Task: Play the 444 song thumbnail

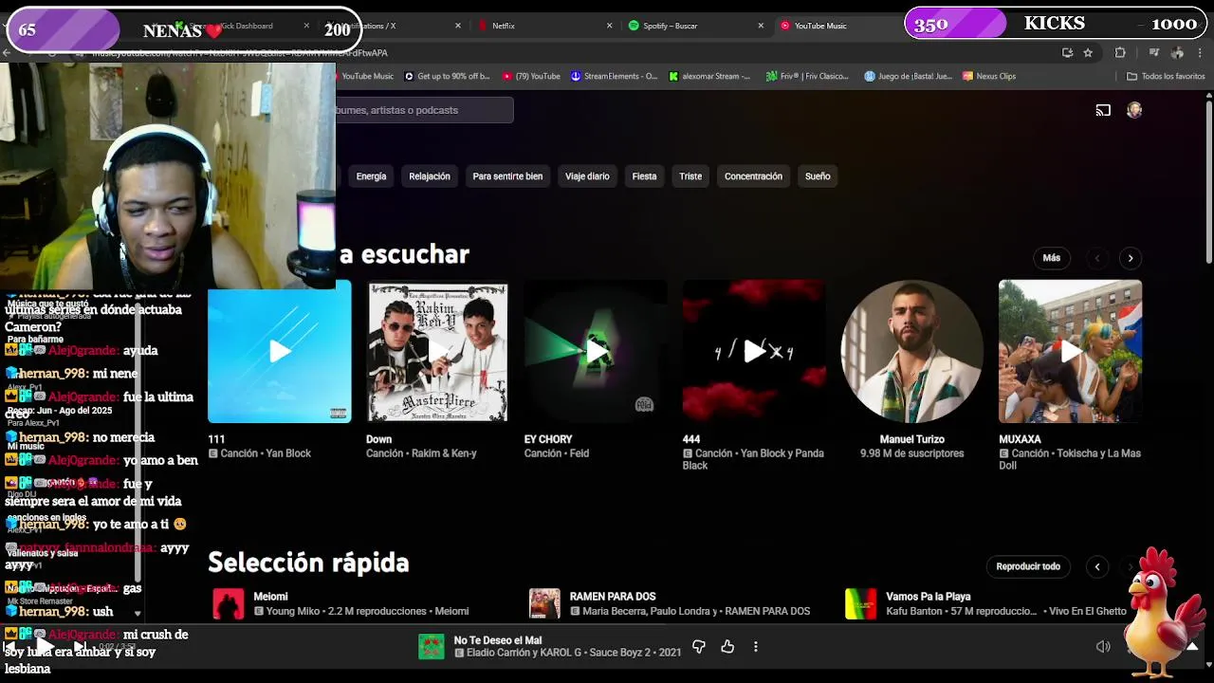Action: (x=754, y=351)
